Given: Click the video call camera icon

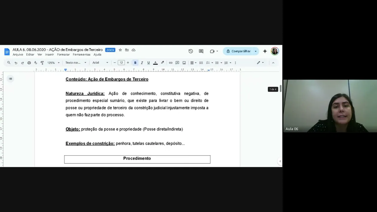Looking at the screenshot, I should tap(212, 51).
